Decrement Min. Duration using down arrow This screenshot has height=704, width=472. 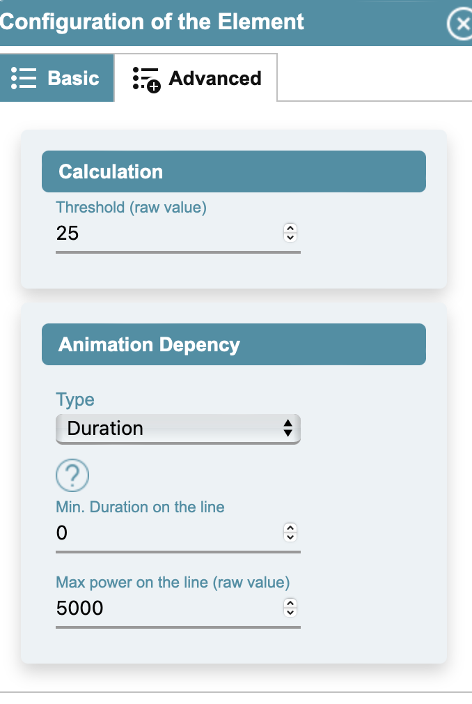[x=290, y=537]
